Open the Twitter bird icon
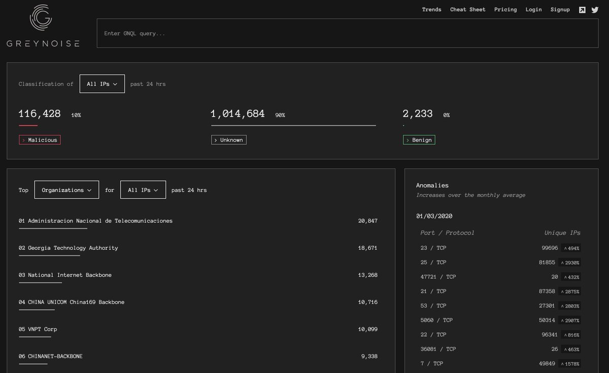This screenshot has height=373, width=609. (x=595, y=10)
